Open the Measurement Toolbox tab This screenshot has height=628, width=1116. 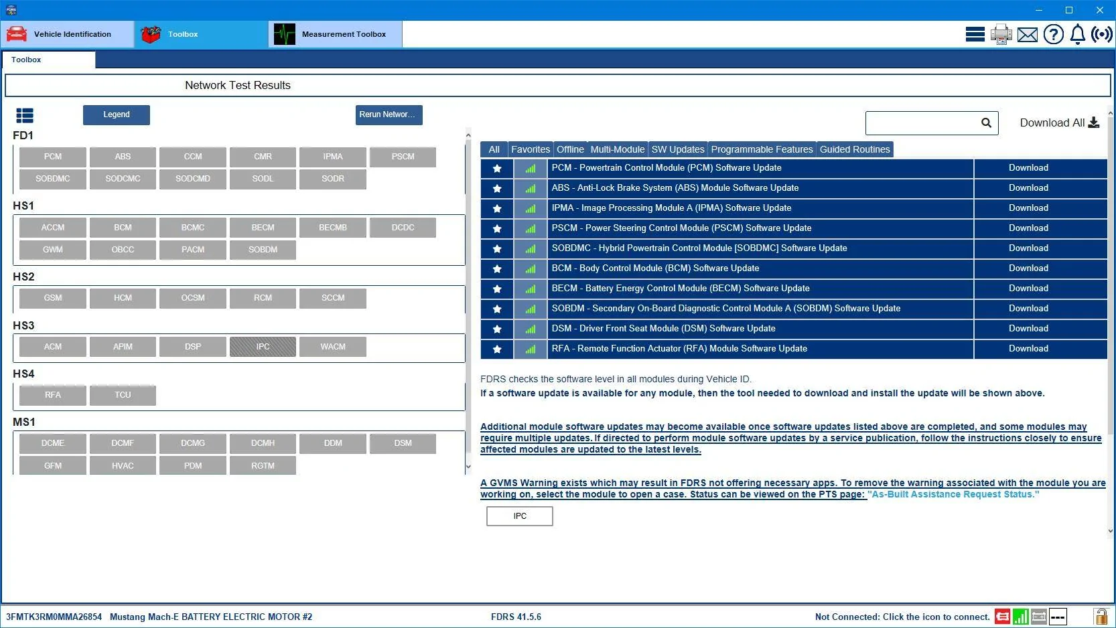point(336,34)
